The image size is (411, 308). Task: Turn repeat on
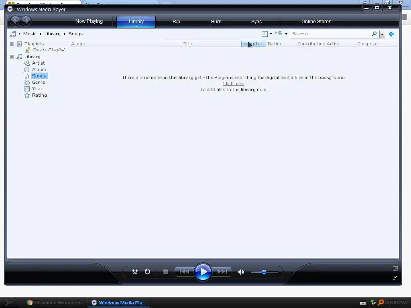point(148,272)
